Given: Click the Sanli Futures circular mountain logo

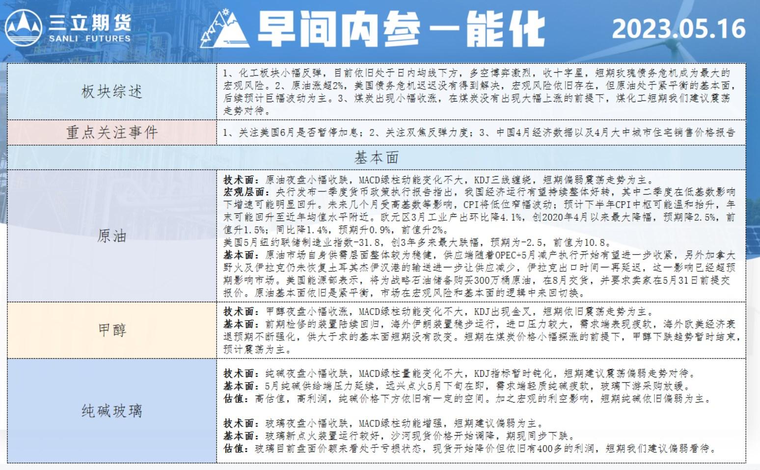Looking at the screenshot, I should 23,28.
